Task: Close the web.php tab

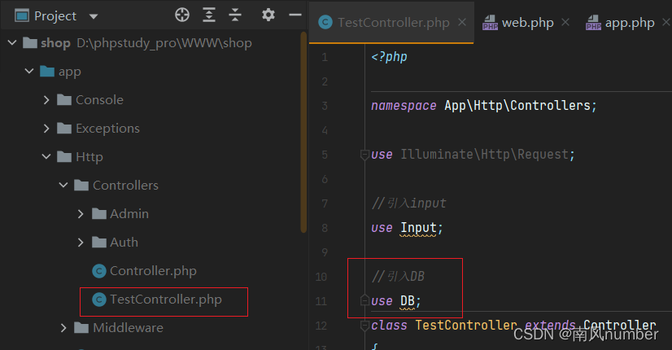Action: tap(565, 22)
